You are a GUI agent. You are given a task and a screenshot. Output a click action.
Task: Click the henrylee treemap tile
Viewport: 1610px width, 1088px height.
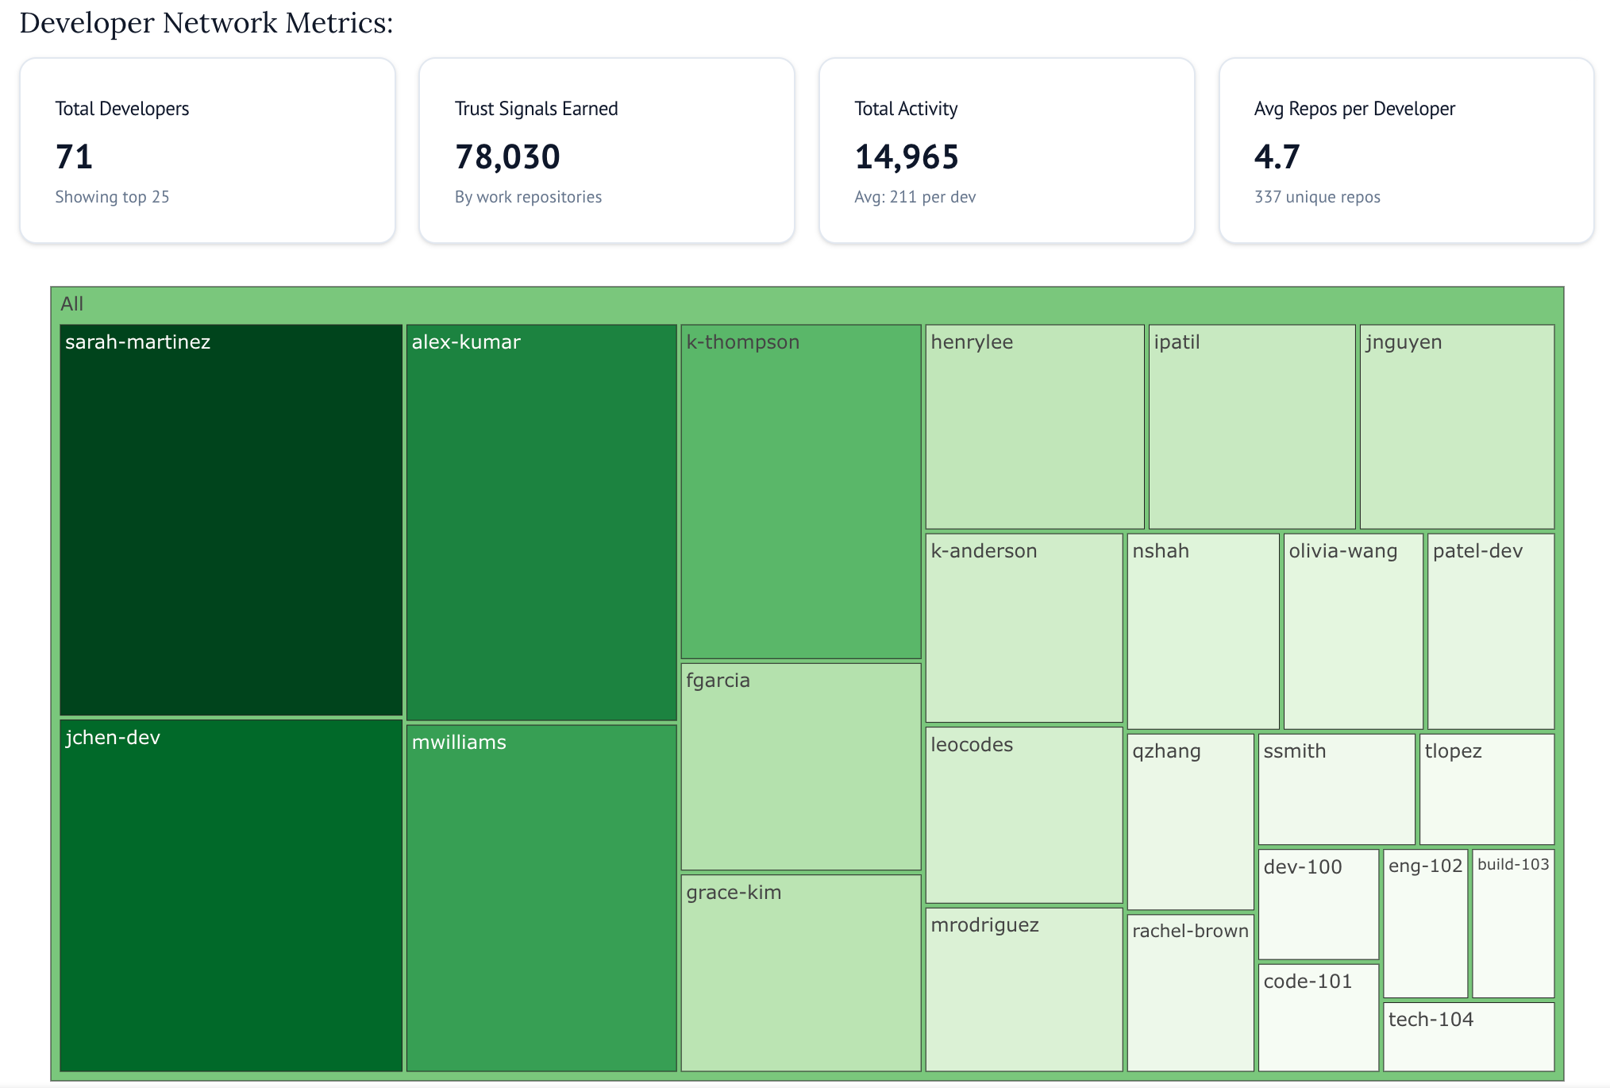click(1034, 426)
